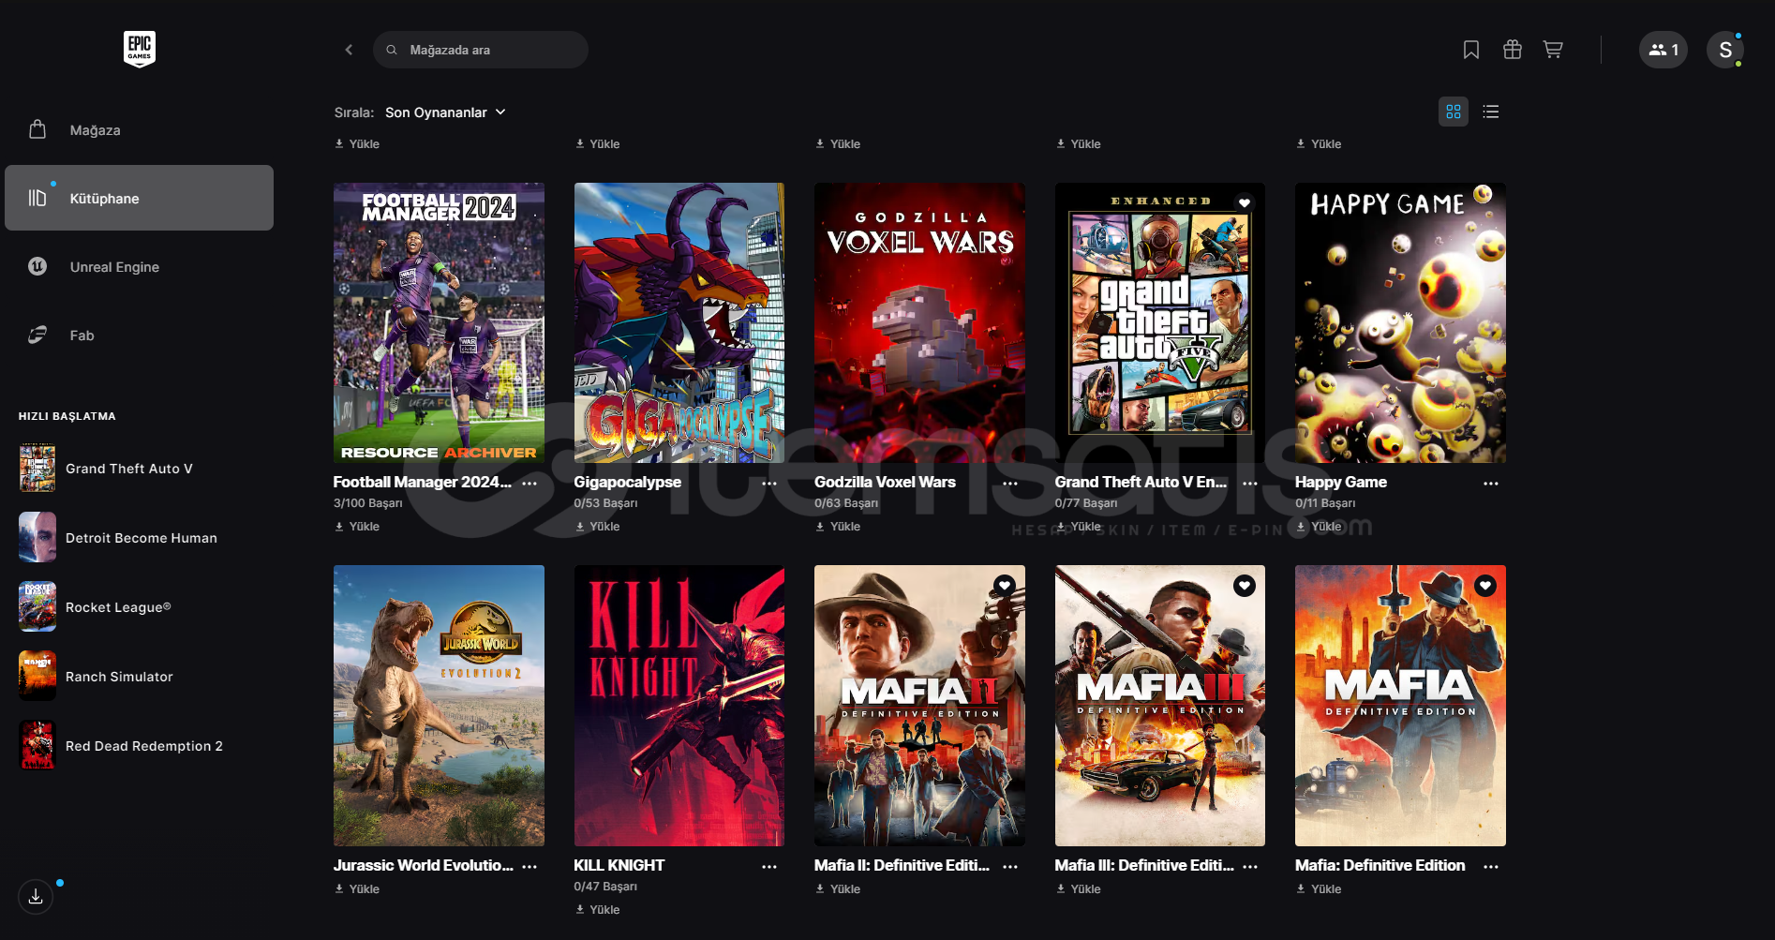Click the Mağaza shopping bag icon
This screenshot has height=940, width=1775.
pos(37,129)
